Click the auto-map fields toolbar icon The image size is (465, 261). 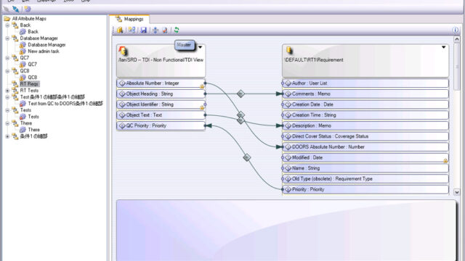pos(132,30)
